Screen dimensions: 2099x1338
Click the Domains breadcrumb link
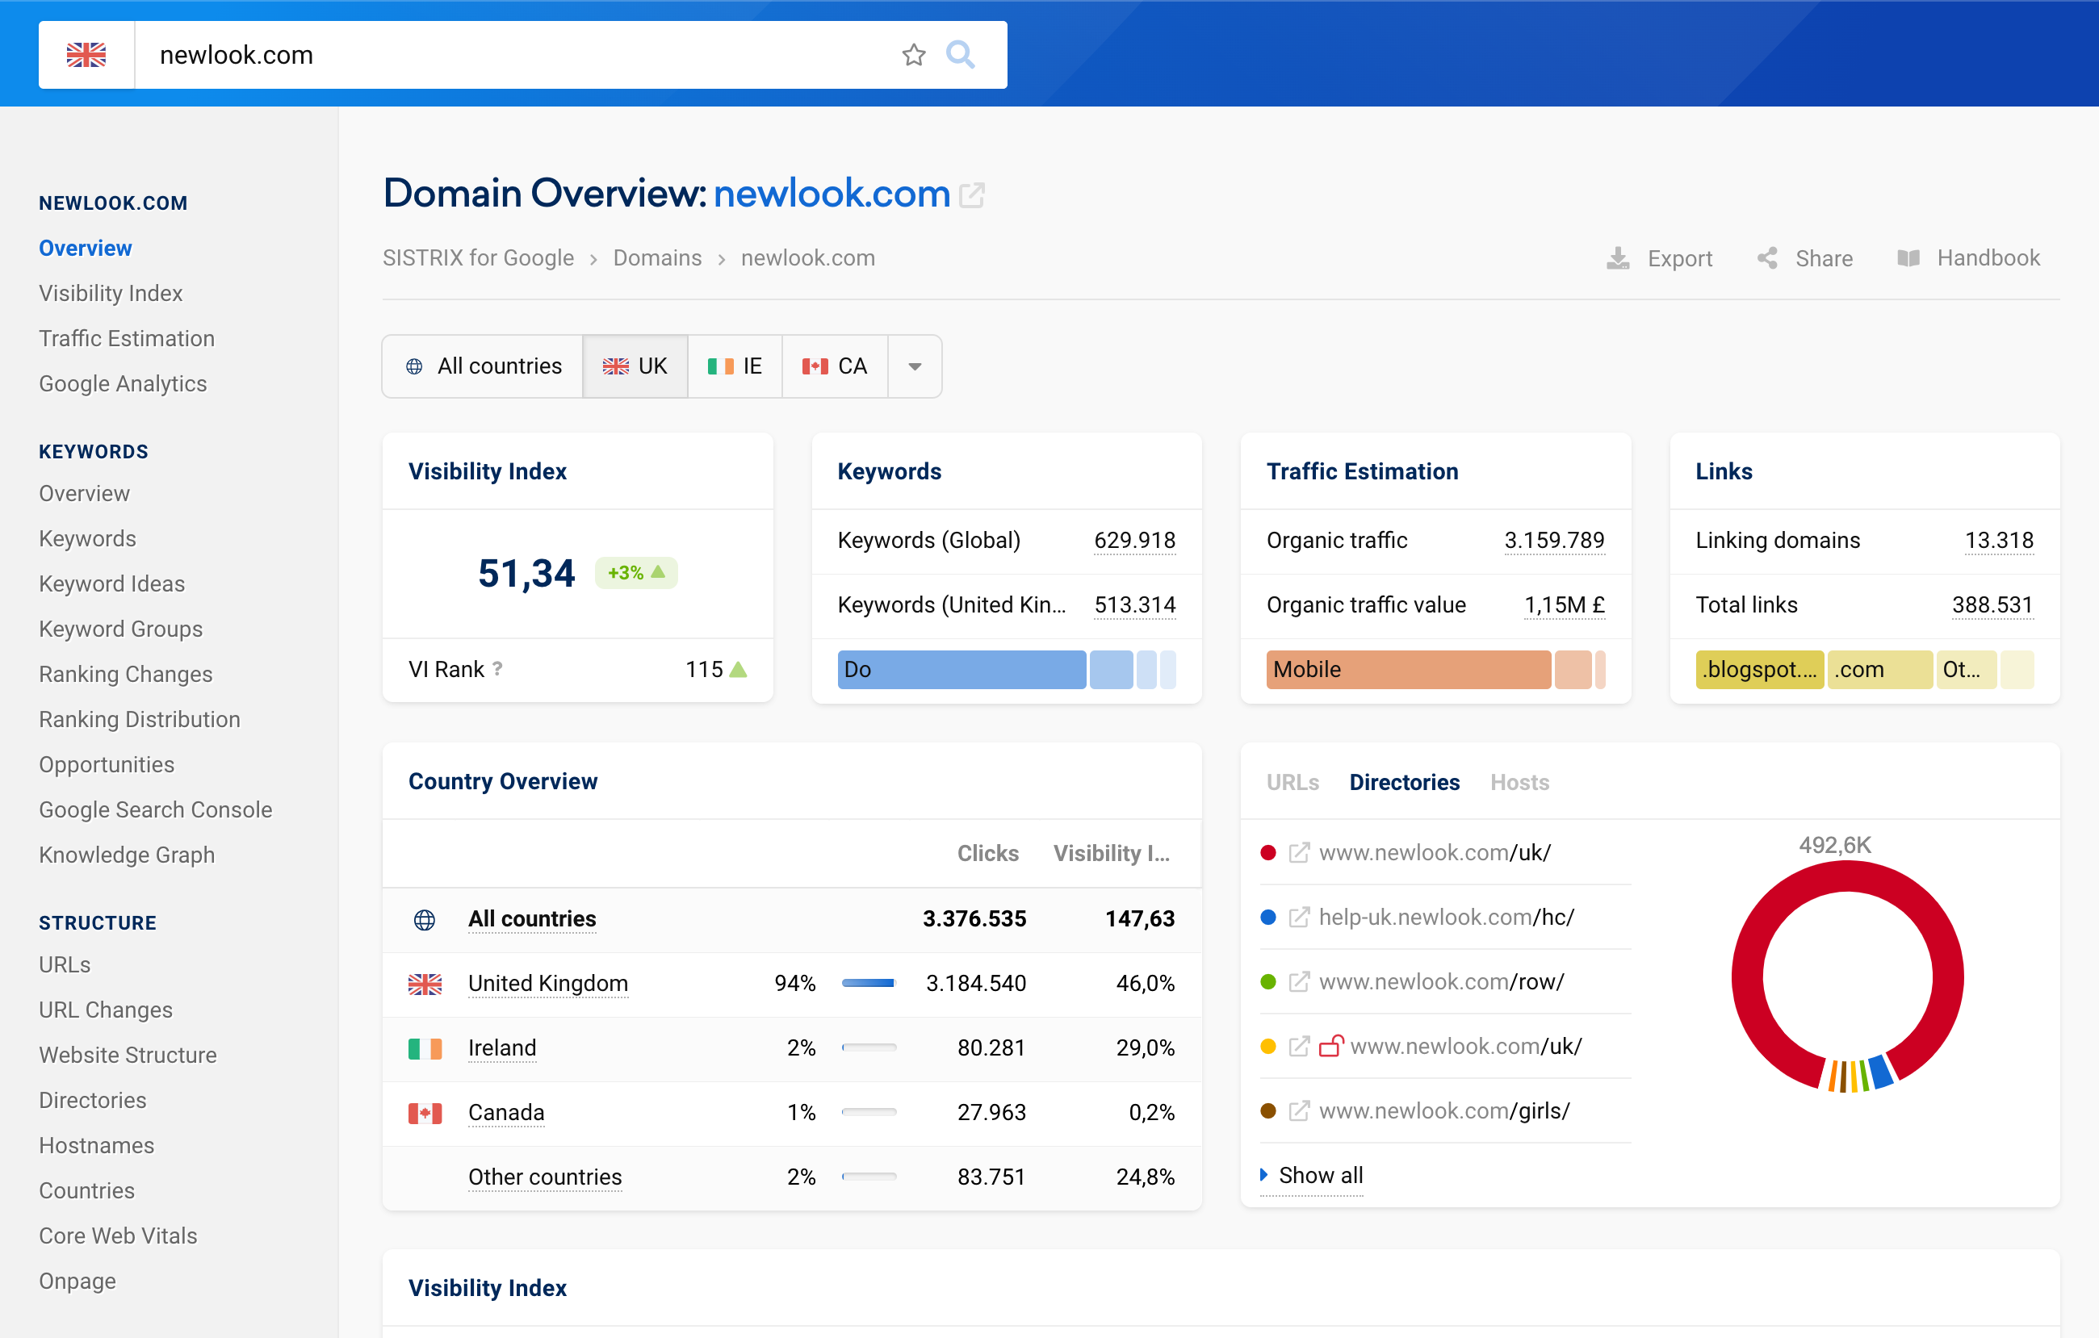click(x=657, y=259)
